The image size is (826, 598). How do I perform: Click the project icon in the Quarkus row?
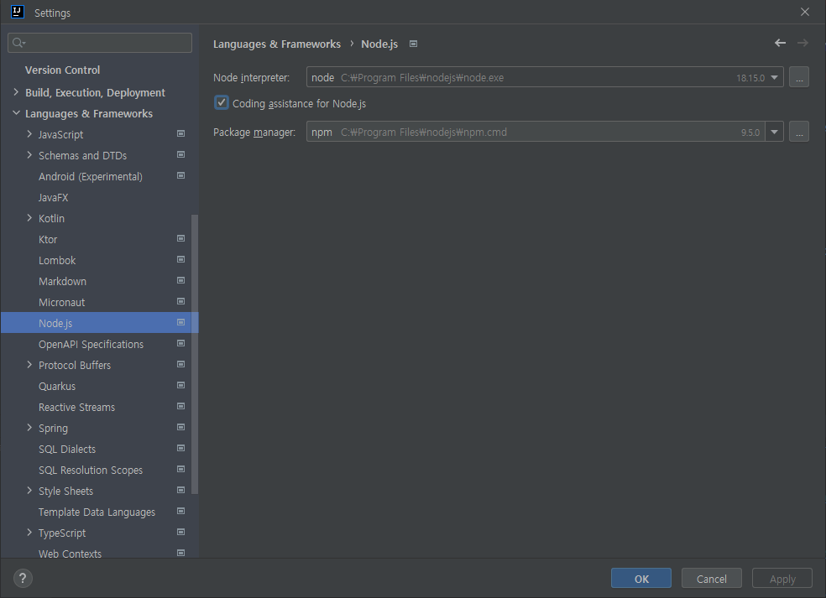tap(180, 385)
